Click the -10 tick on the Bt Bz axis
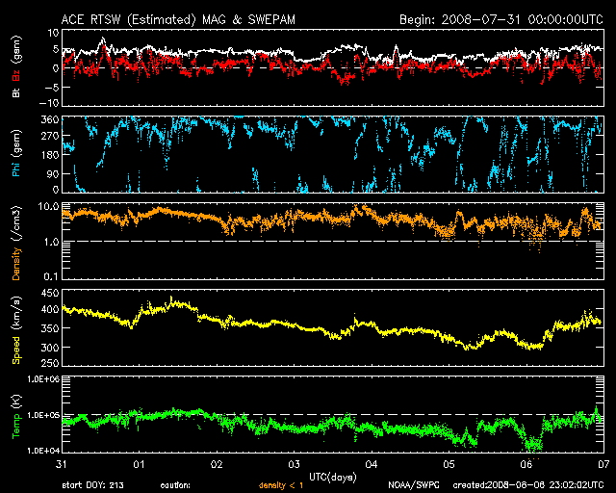The height and width of the screenshot is (493, 616). (49, 103)
